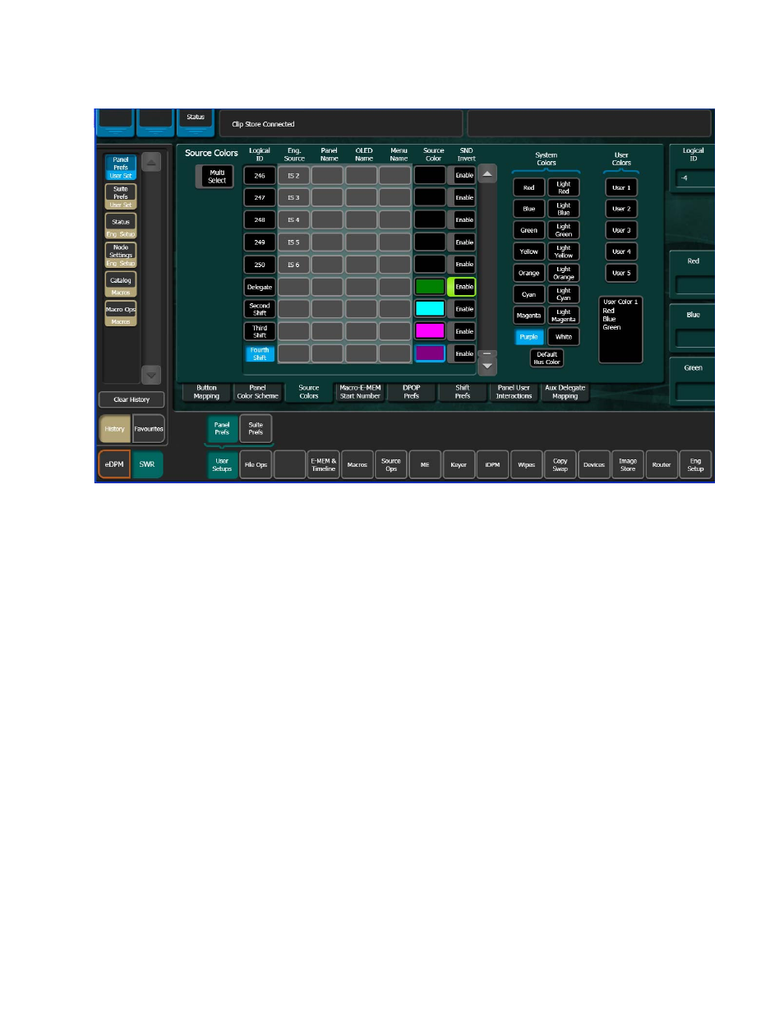The width and height of the screenshot is (784, 1015).
Task: Open Button Mapping tab
Action: click(x=206, y=392)
